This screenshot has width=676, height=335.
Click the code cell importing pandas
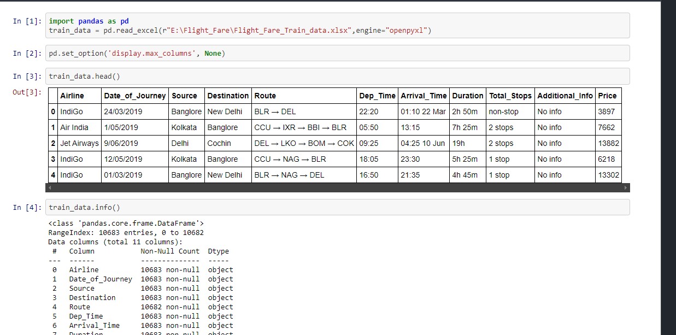(x=338, y=26)
